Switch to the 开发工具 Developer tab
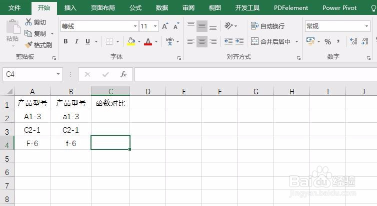377x206 pixels. coord(247,8)
